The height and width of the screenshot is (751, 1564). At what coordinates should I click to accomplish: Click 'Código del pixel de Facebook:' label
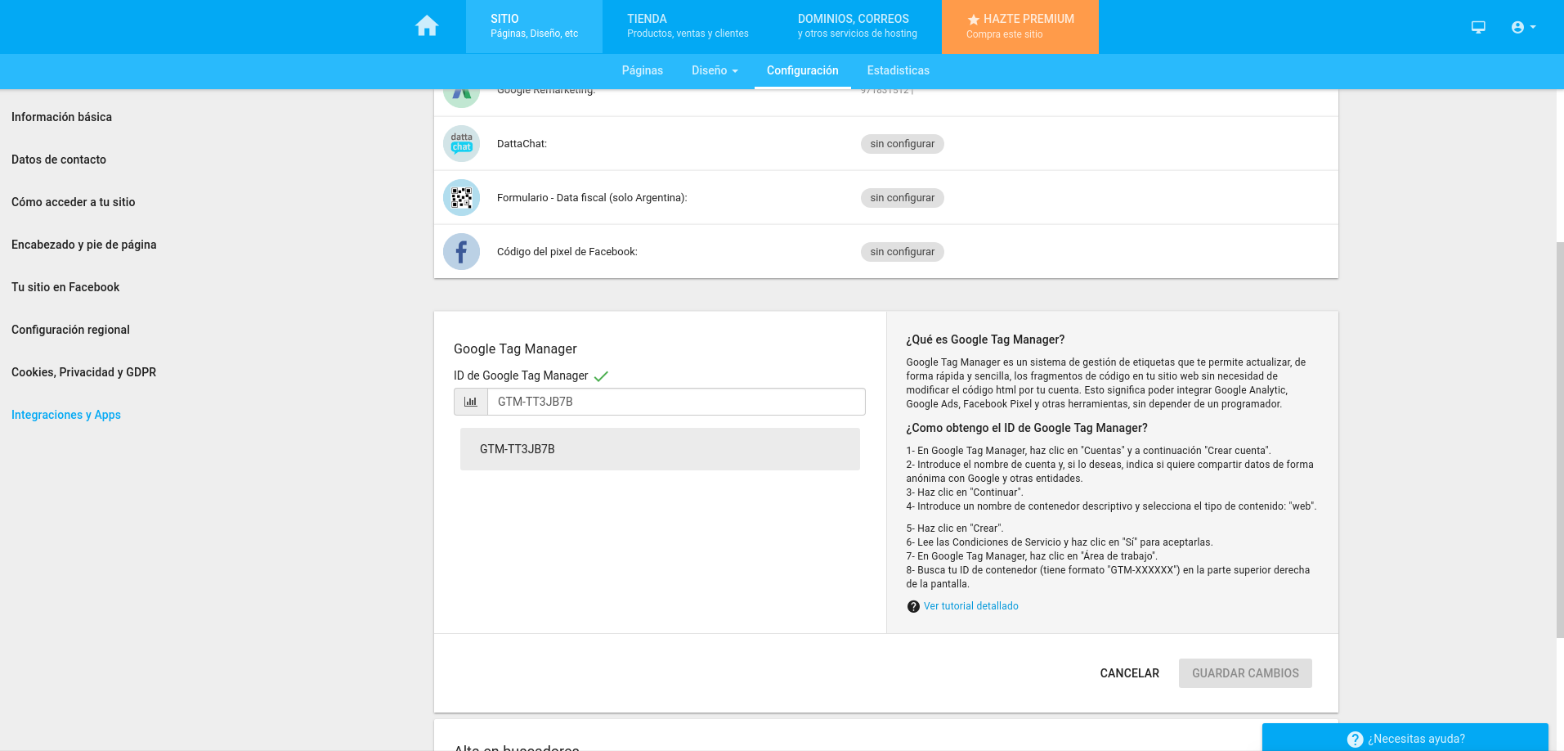pos(567,252)
